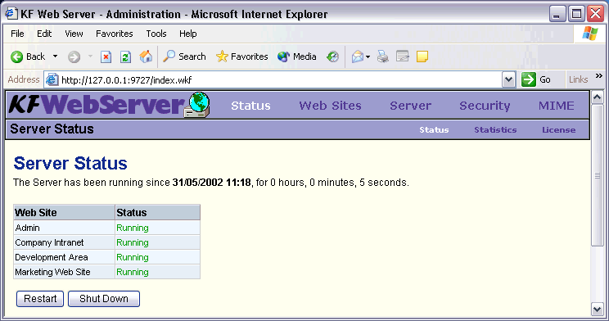Open the Statistics sub-navigation link
The image size is (609, 321).
tap(495, 130)
